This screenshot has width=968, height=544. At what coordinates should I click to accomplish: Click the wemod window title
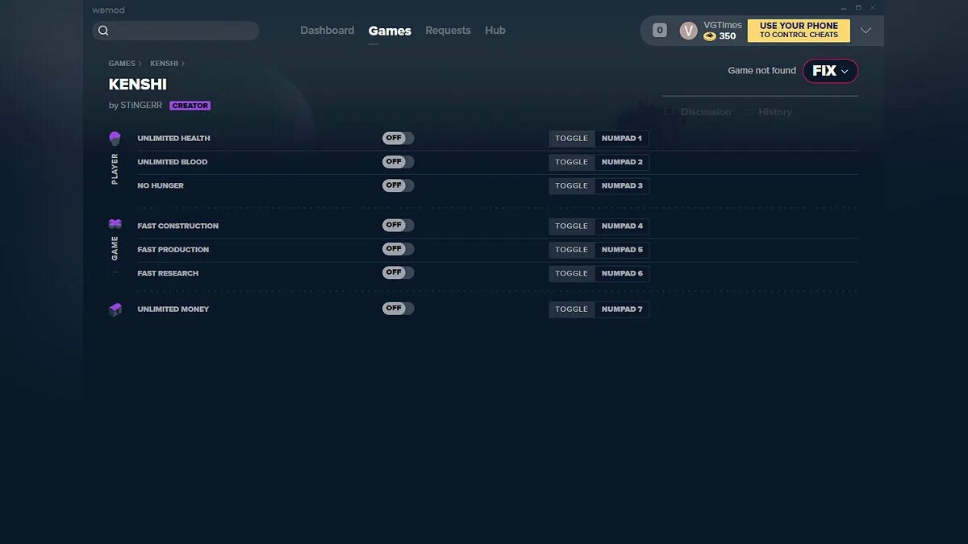[x=108, y=10]
